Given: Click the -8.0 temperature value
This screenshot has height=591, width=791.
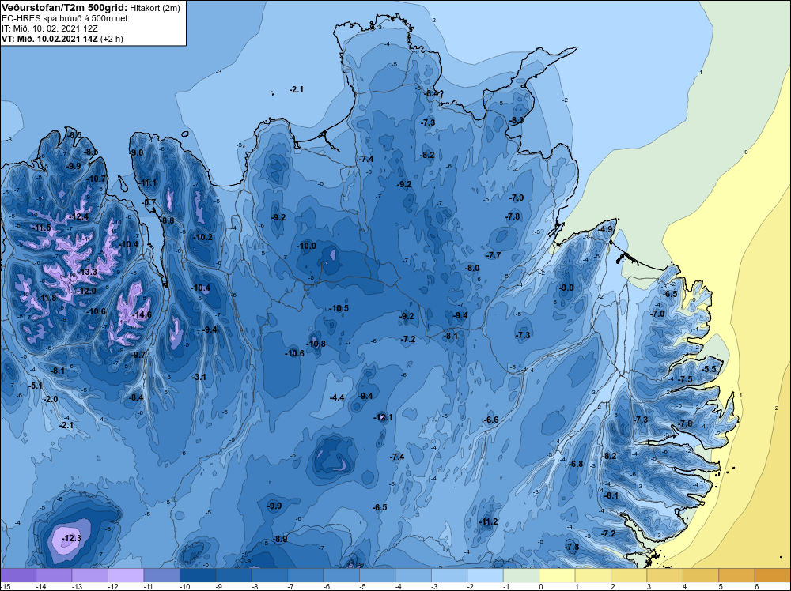Looking at the screenshot, I should pyautogui.click(x=472, y=269).
